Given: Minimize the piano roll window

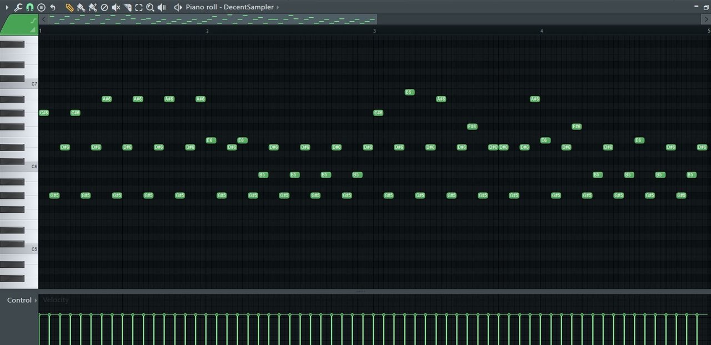Looking at the screenshot, I should coord(697,7).
